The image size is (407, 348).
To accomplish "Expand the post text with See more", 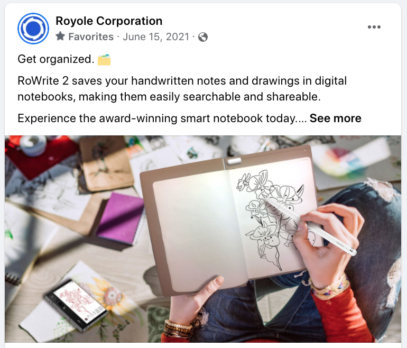I will coord(335,118).
